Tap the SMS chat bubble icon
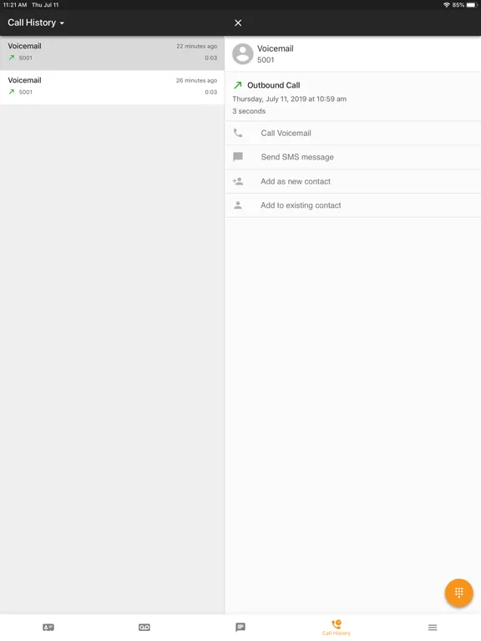481x641 pixels. coord(238,157)
